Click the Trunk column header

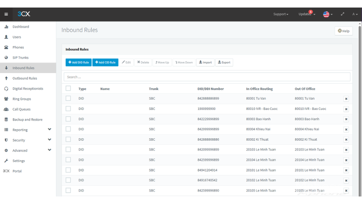coord(153,89)
